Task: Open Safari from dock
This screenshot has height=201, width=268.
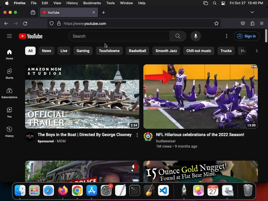Action: [48, 191]
